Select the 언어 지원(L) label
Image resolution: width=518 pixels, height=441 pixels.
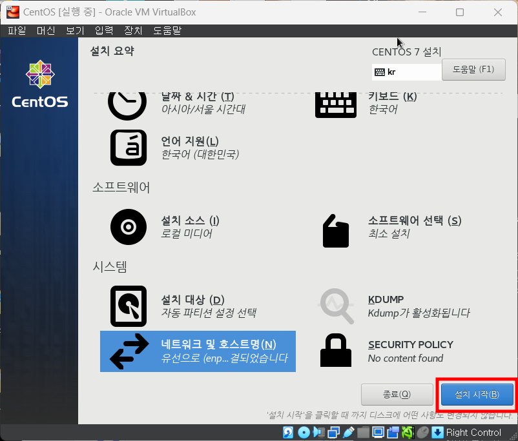tap(190, 141)
